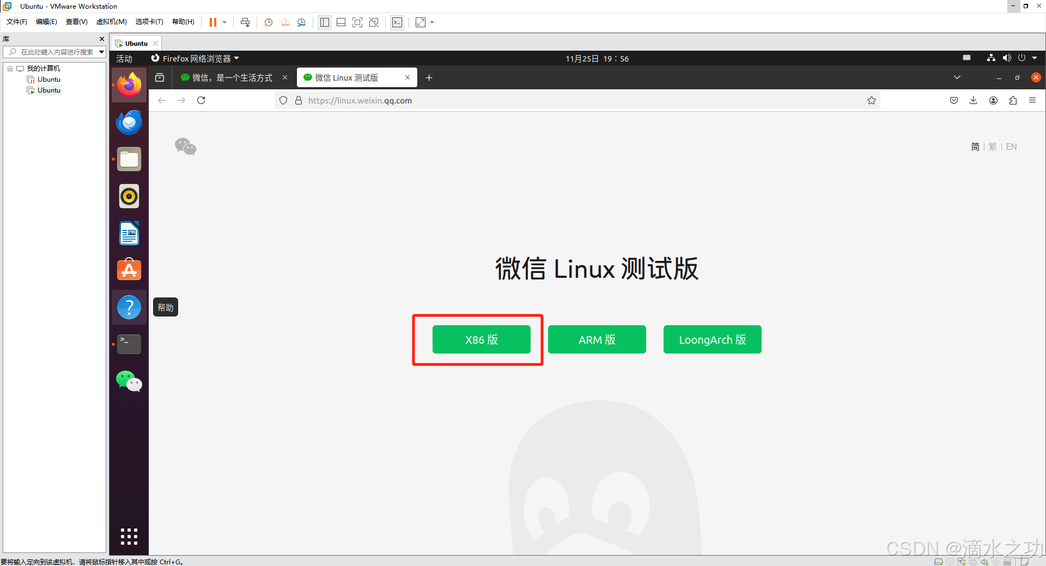The image size is (1046, 566).
Task: Open the 编辑(E) menu
Action: [46, 22]
